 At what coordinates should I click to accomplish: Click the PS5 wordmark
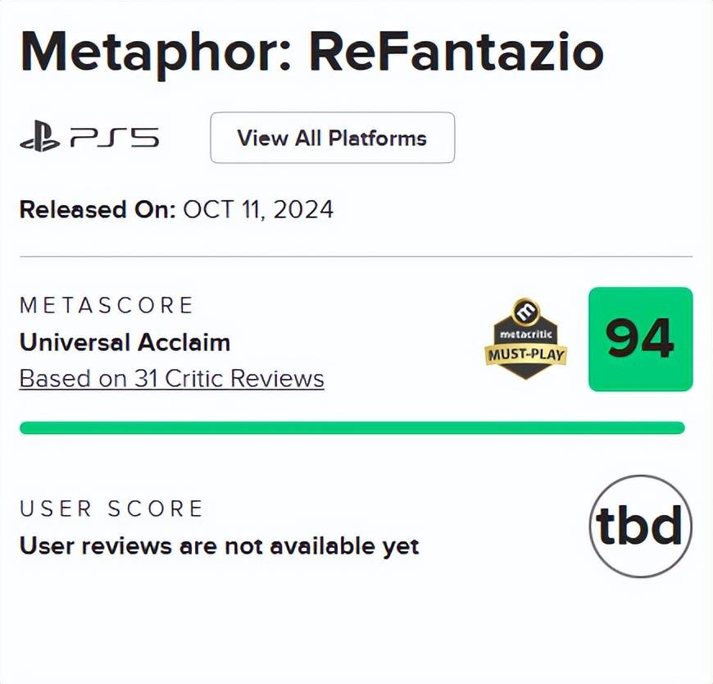tap(115, 138)
